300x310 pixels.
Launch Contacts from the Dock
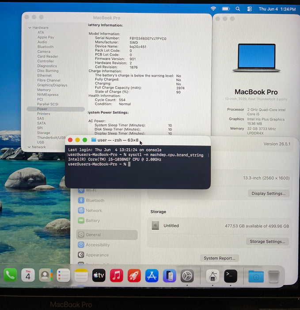point(46,275)
